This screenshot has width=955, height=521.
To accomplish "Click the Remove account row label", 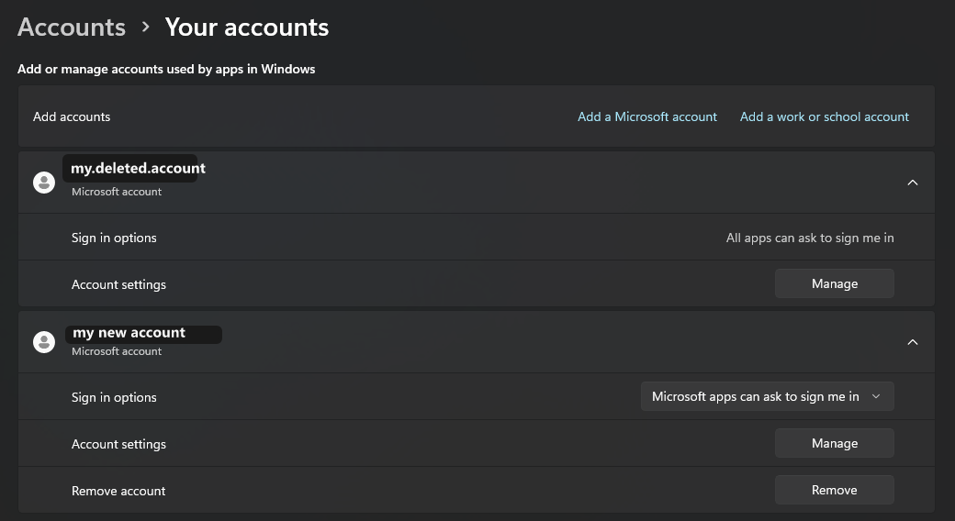I will click(x=118, y=491).
